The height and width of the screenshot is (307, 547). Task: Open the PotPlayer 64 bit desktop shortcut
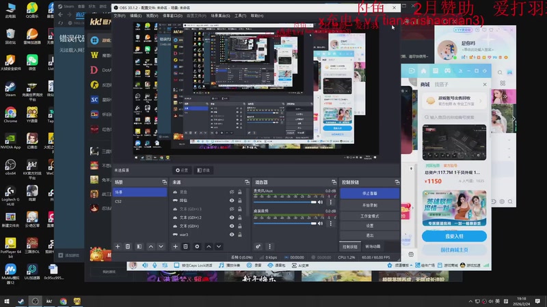coord(10,248)
